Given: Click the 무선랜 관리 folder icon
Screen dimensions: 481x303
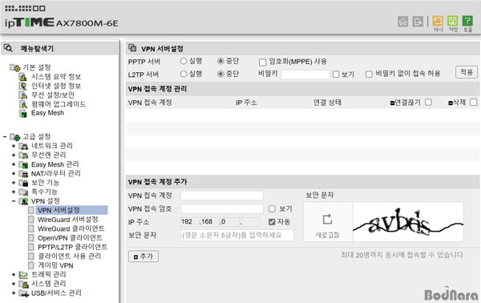Looking at the screenshot, I should (23, 156).
